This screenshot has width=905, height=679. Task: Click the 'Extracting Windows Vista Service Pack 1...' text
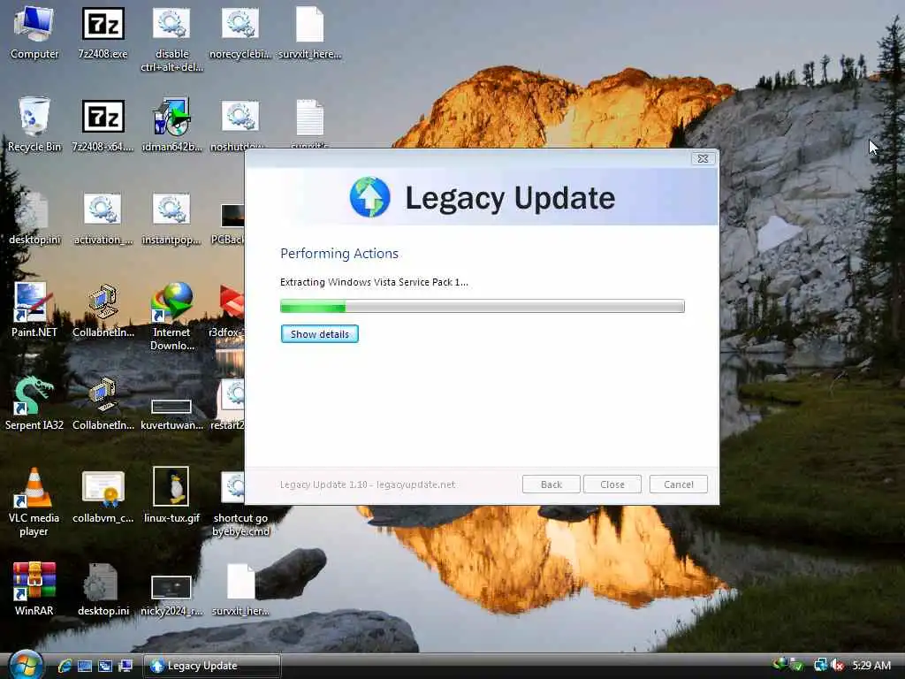coord(374,282)
